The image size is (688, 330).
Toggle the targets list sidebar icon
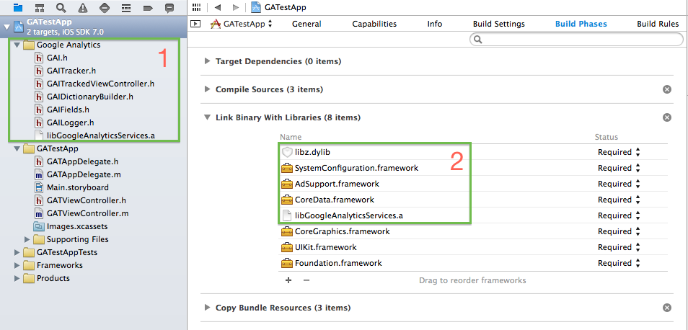pyautogui.click(x=195, y=24)
